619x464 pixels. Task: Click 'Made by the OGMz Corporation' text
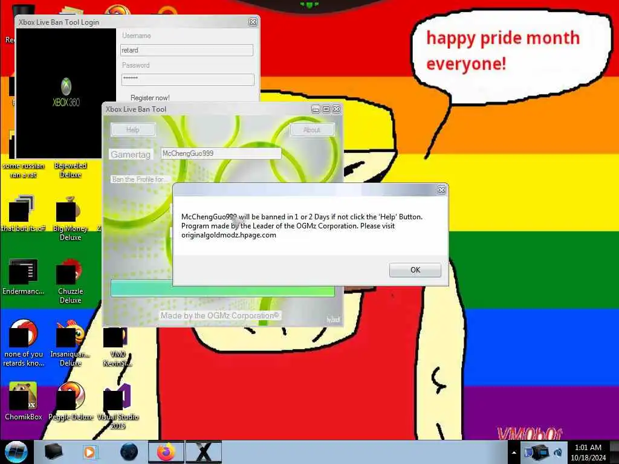tap(220, 315)
